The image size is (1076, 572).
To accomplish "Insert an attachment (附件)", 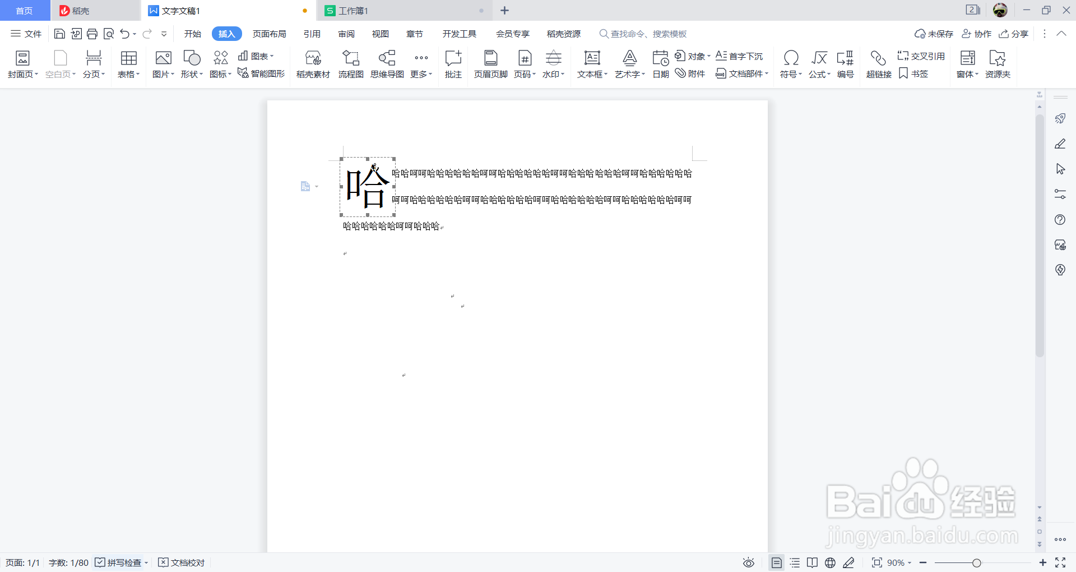I will 690,73.
